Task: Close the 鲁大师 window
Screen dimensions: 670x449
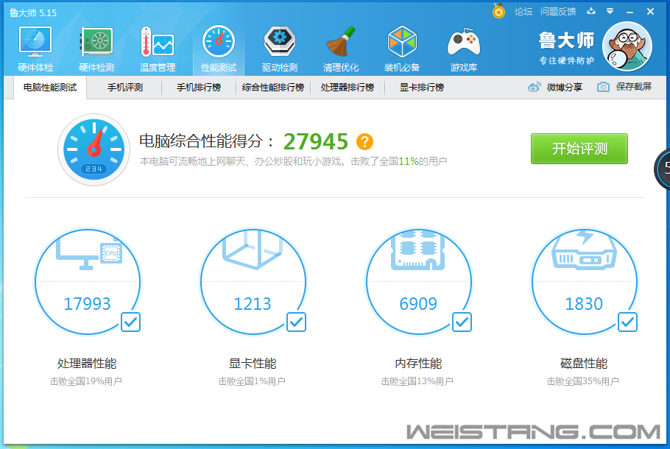Action: click(650, 12)
